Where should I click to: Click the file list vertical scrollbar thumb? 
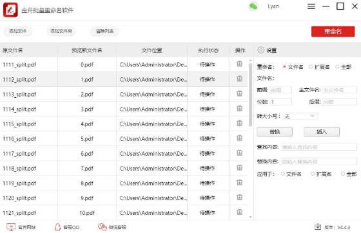coord(250,95)
